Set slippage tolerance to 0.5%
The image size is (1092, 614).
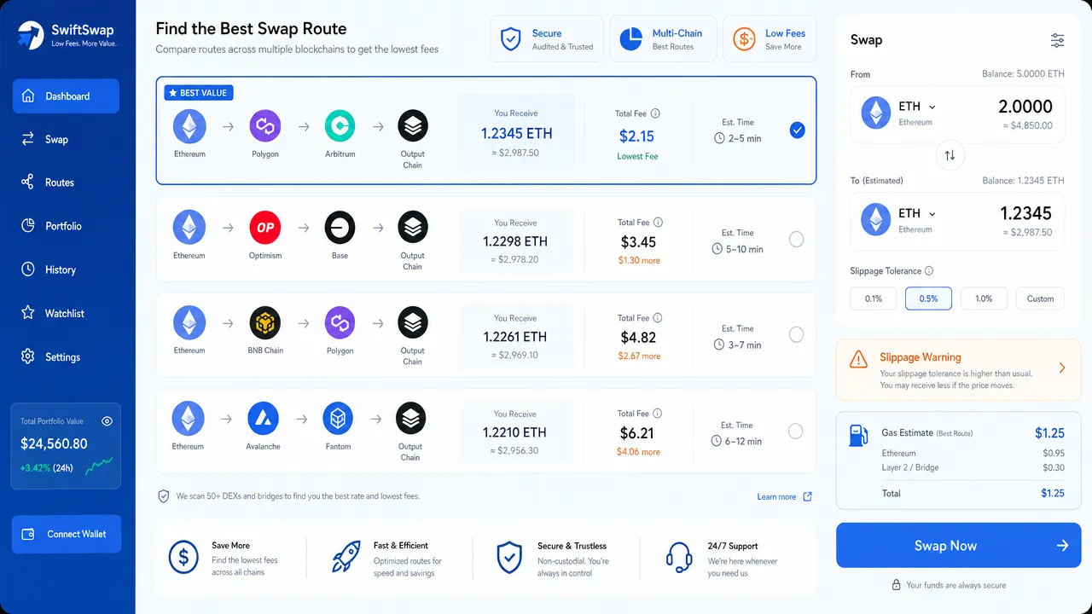[x=928, y=298]
